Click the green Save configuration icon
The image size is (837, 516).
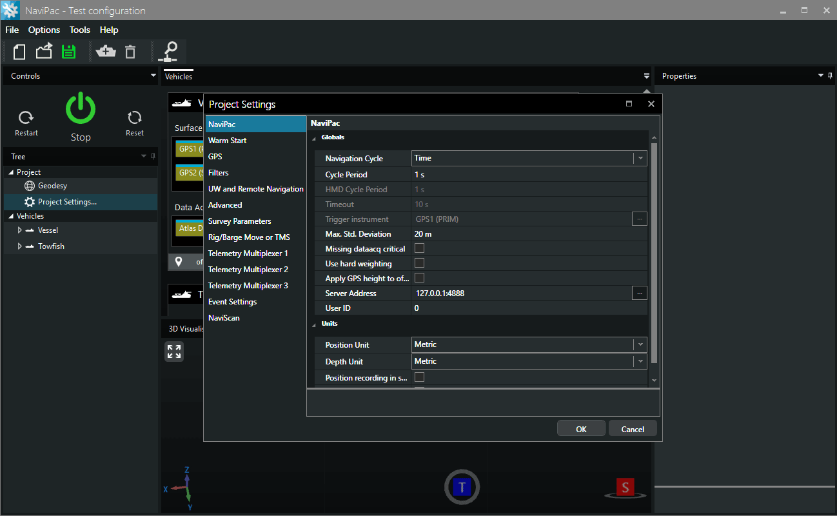[68, 52]
